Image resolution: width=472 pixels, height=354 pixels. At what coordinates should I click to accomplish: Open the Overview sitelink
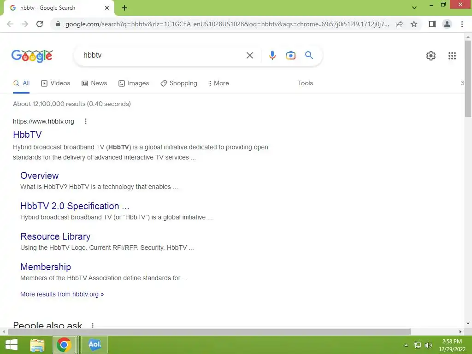(40, 176)
